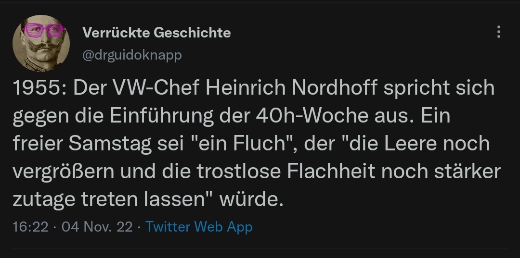Open the tweet's three-dot more menu

coord(498,32)
